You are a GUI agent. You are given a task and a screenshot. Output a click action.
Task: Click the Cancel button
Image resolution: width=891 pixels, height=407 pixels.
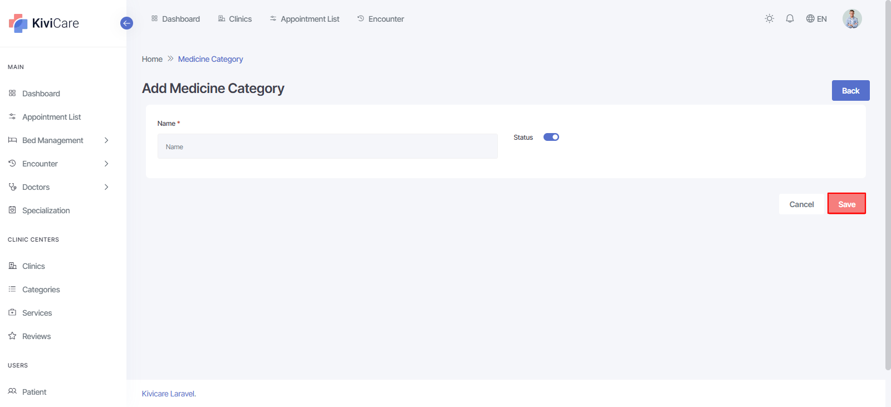(801, 204)
